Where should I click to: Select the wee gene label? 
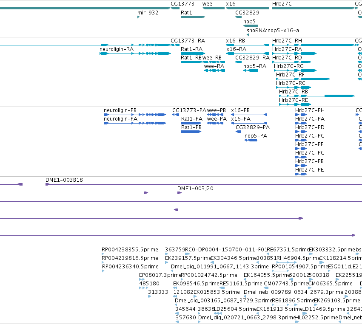click(x=207, y=4)
